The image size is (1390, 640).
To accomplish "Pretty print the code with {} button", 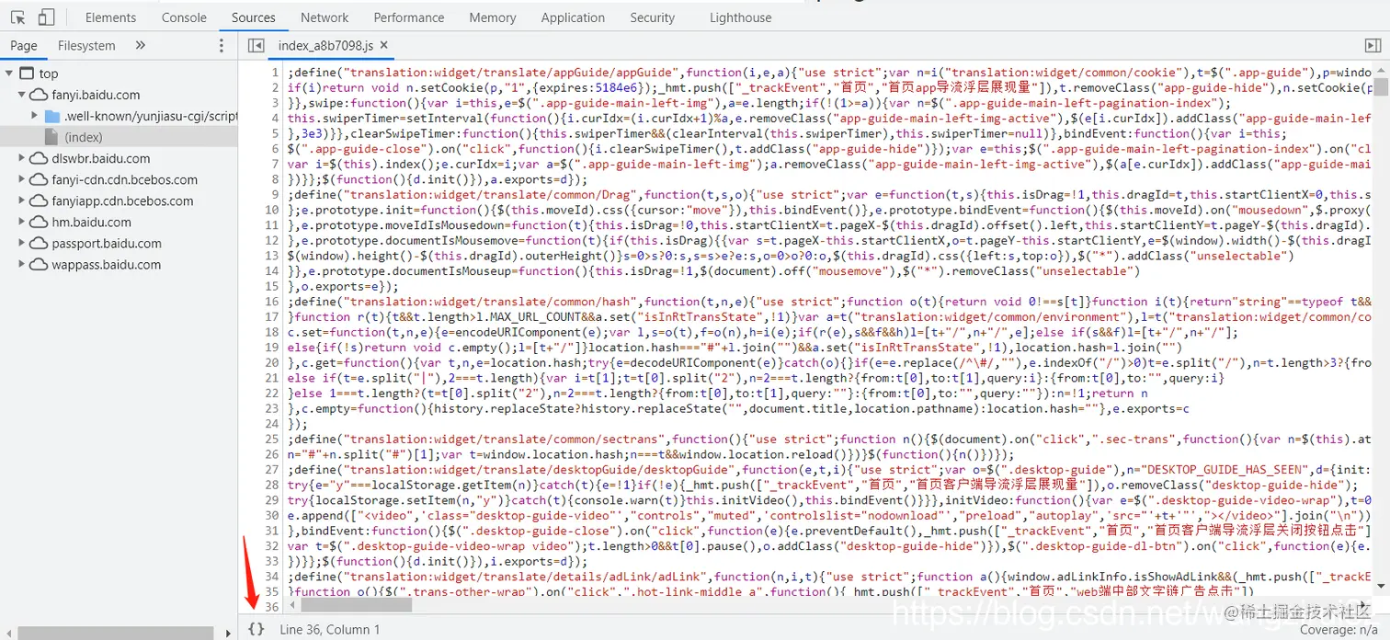I will click(x=256, y=629).
